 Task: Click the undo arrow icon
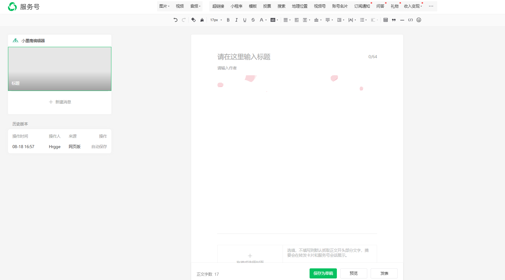click(175, 20)
